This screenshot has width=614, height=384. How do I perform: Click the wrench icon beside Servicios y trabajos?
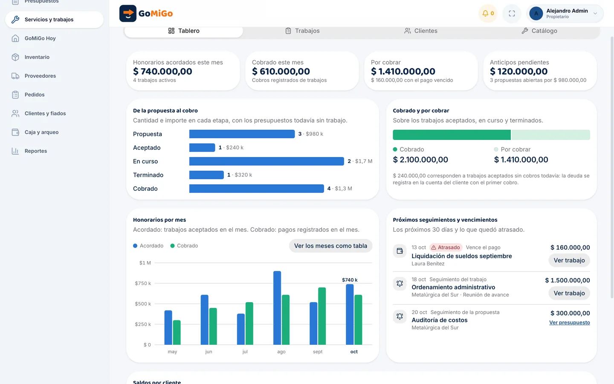click(x=15, y=20)
